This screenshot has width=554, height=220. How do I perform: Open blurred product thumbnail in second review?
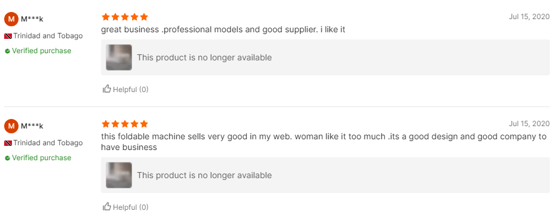click(x=119, y=175)
